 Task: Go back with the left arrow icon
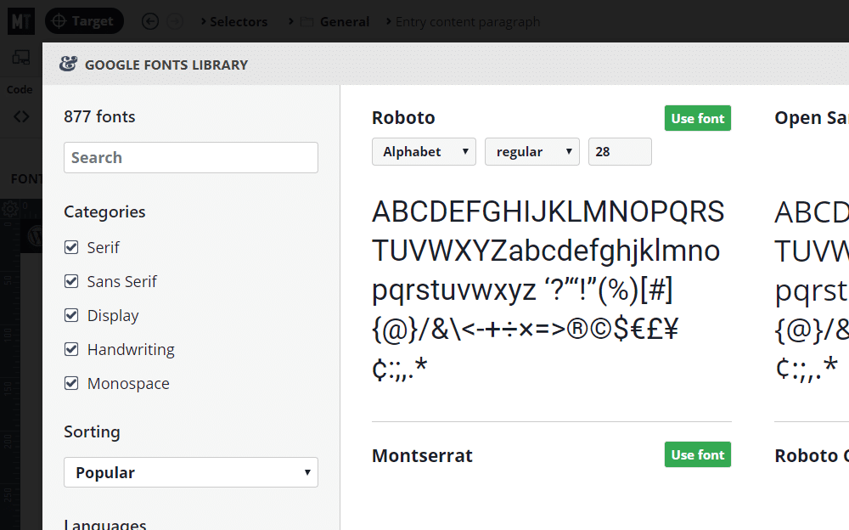[150, 22]
